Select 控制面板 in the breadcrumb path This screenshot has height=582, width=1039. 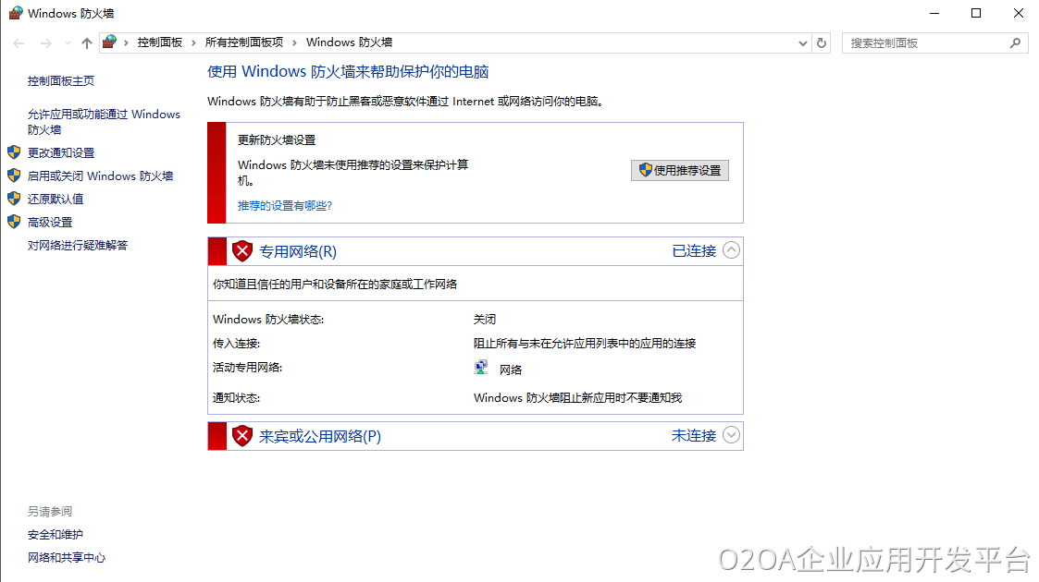pos(160,42)
